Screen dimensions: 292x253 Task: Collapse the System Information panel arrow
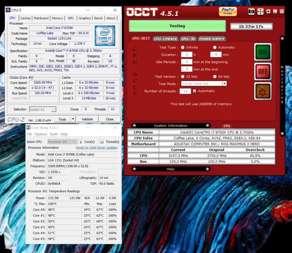pyautogui.click(x=207, y=125)
